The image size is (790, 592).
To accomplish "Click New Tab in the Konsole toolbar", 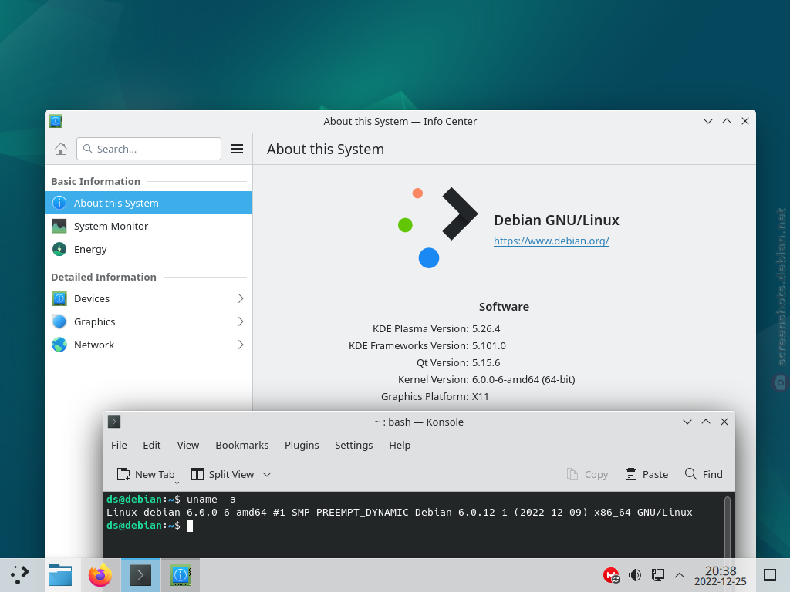I will [146, 474].
